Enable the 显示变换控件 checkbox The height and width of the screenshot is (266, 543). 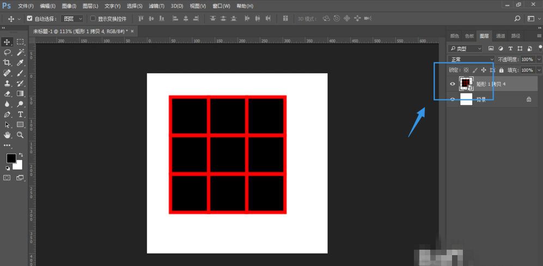coord(93,18)
